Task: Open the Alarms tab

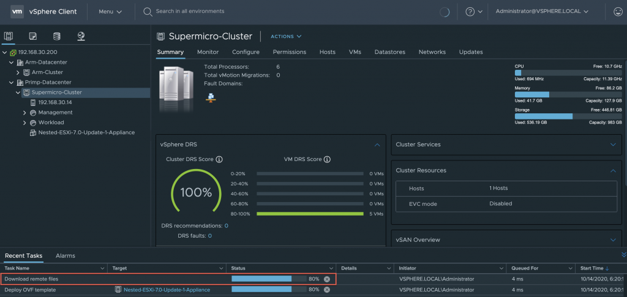Action: [x=66, y=255]
